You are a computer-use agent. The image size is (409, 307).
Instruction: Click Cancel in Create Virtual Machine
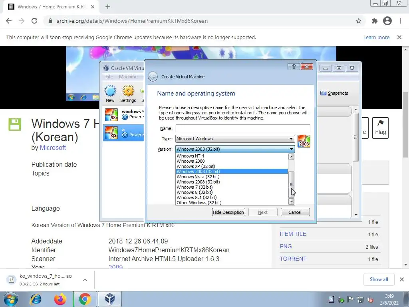point(295,212)
